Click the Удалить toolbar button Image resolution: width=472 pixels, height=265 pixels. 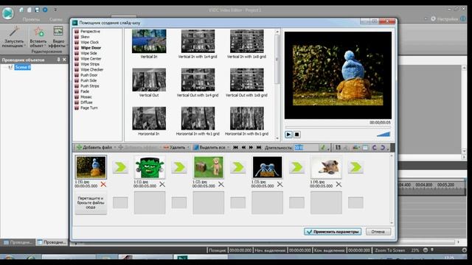pyautogui.click(x=174, y=147)
